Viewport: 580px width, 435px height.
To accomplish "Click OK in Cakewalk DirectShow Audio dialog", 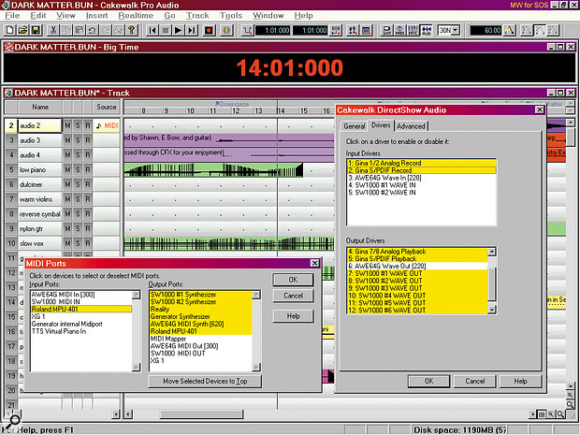I will point(428,381).
